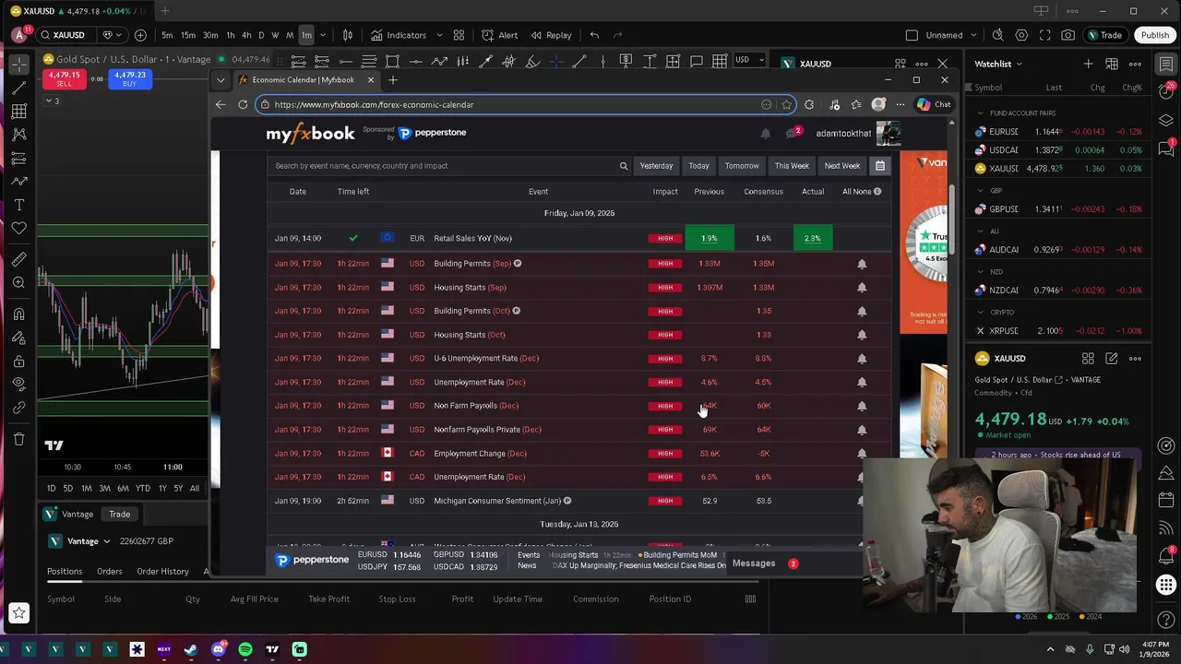The height and width of the screenshot is (664, 1181).
Task: Toggle alert bell for Building Permits (Sep)
Action: click(x=862, y=264)
